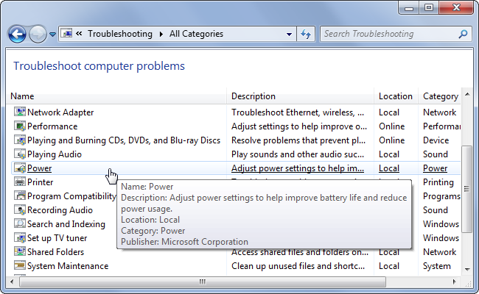Click the Control Panel icon in address bar
This screenshot has height=294, width=479.
pos(67,33)
